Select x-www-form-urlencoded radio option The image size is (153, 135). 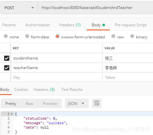pos(57,36)
